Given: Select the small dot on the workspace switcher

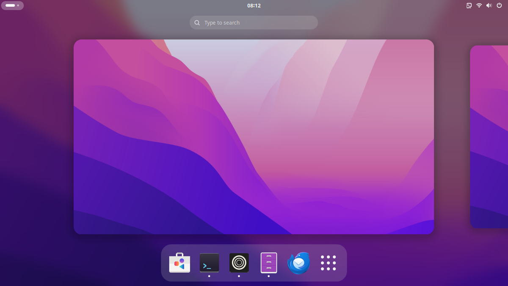Looking at the screenshot, I should (x=18, y=6).
